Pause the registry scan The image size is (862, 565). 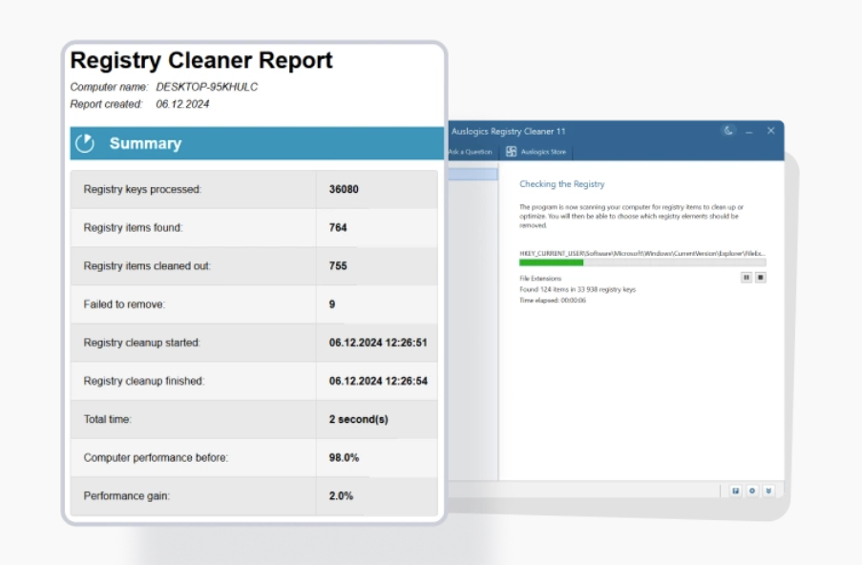[x=746, y=278]
